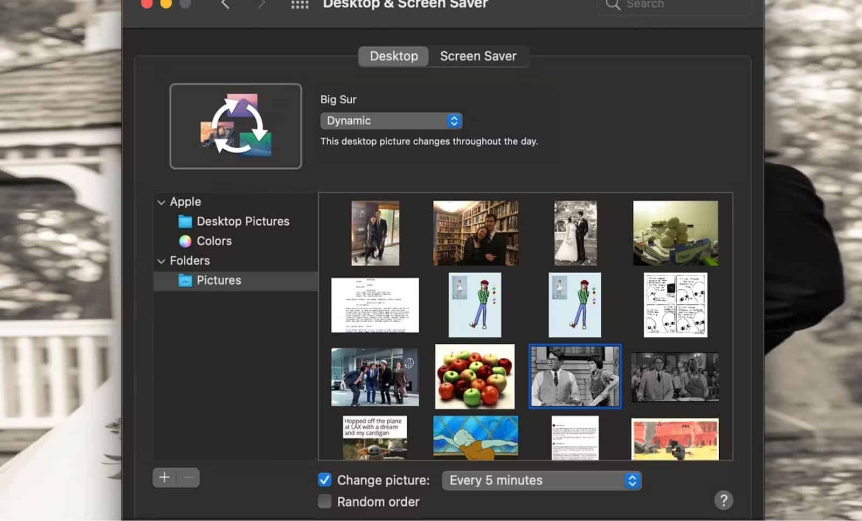The image size is (862, 521).
Task: Collapse the Folders sidebar section
Action: 161,260
